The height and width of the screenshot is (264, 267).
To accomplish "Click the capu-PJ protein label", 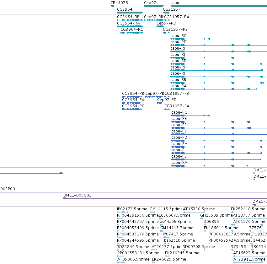I will point(179,131).
